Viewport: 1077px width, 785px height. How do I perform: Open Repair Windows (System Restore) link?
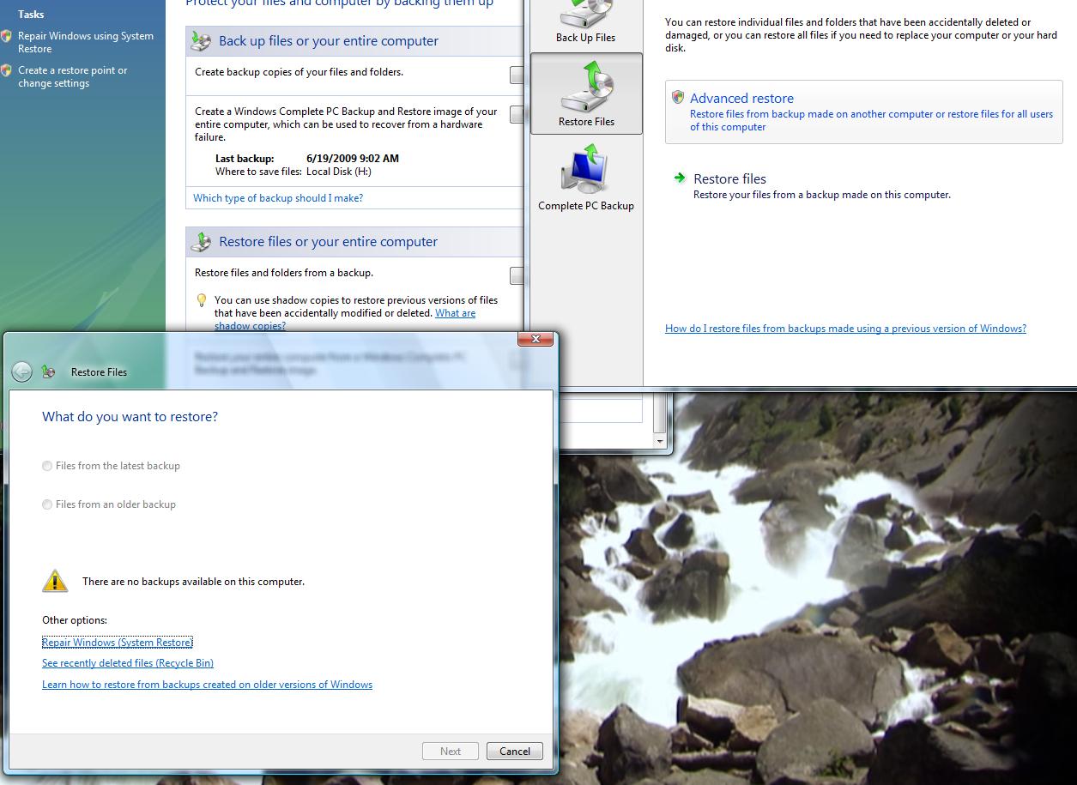pyautogui.click(x=118, y=643)
